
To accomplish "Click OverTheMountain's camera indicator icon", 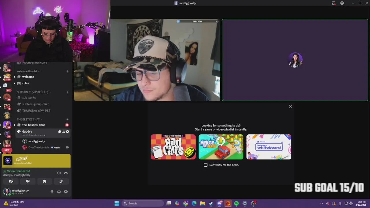I will (x=67, y=147).
